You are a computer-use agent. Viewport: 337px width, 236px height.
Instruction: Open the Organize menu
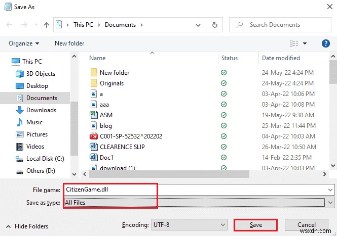[24, 43]
